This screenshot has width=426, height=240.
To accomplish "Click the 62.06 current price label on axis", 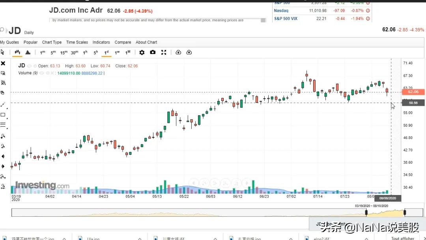I will click(413, 92).
